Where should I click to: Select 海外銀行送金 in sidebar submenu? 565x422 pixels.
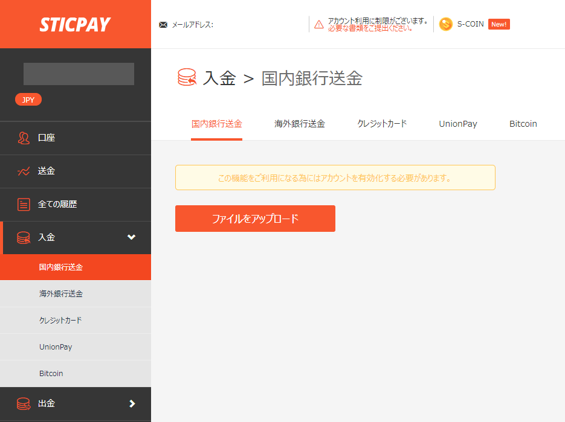pos(76,294)
